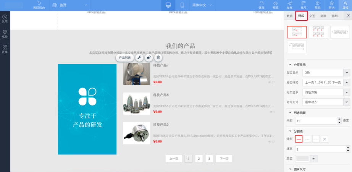Click 返回后台 to return to backend

tap(39, 5)
